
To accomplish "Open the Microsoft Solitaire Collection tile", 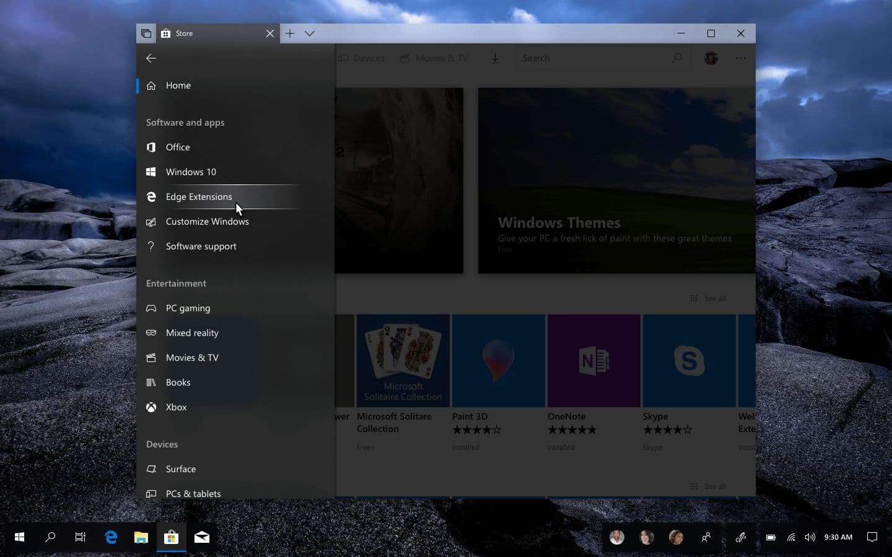I will coord(403,361).
